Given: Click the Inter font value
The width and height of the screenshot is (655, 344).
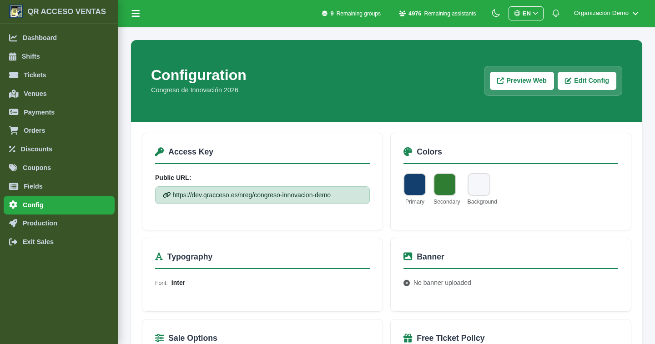Looking at the screenshot, I should click(x=178, y=283).
